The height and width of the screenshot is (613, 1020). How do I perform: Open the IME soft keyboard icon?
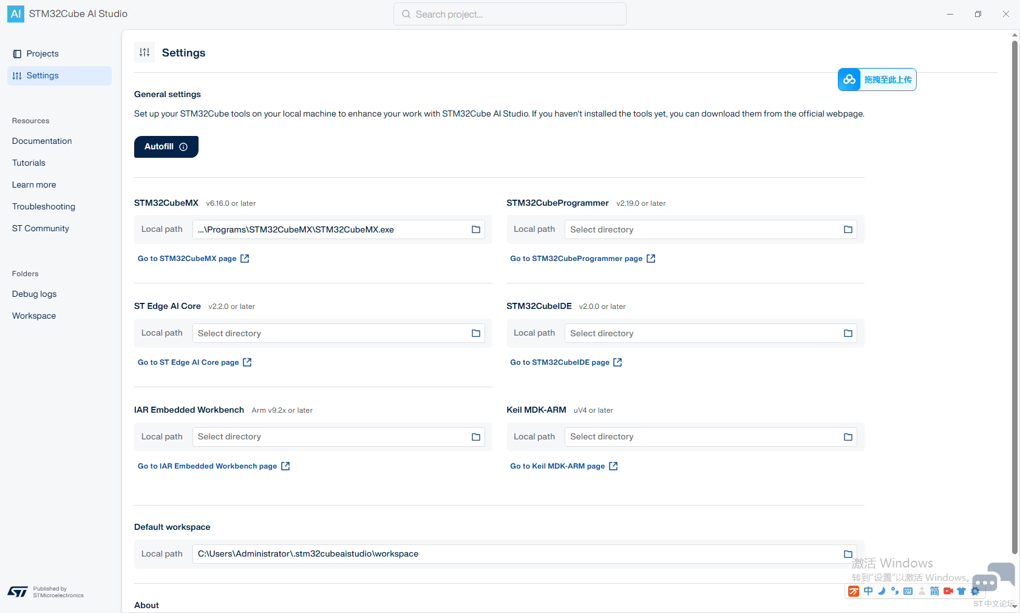(x=908, y=591)
